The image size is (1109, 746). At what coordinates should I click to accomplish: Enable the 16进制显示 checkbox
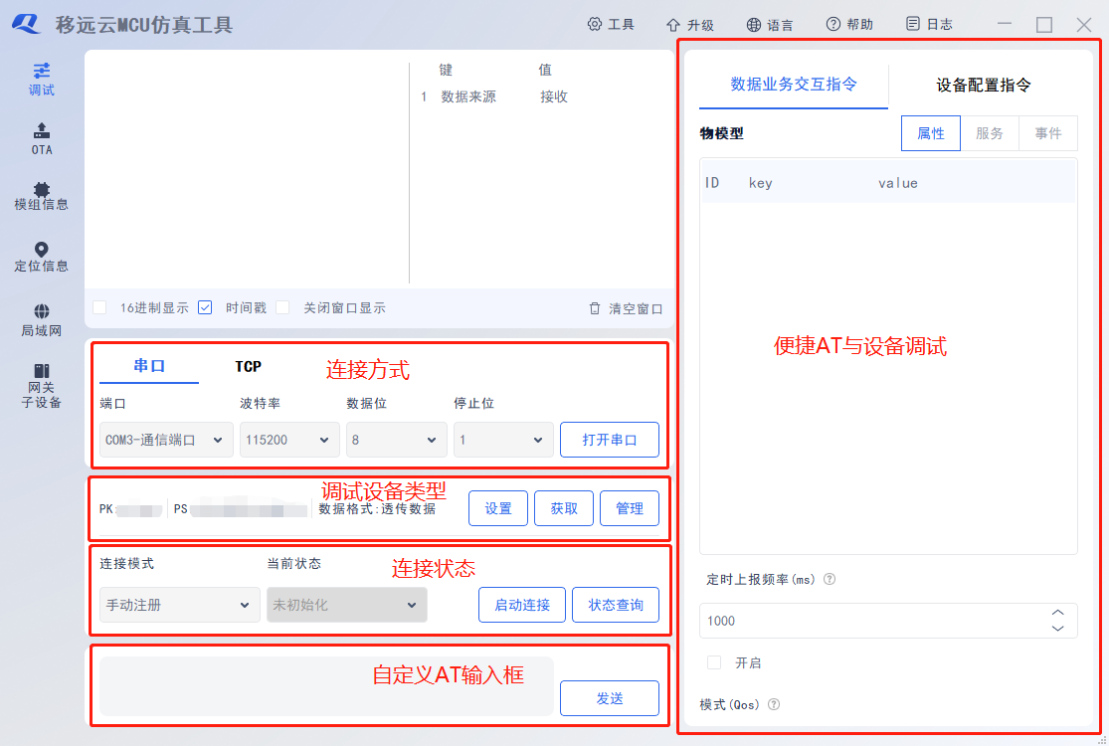99,307
